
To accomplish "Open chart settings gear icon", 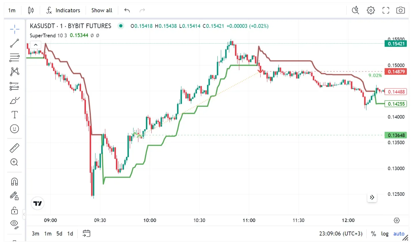I will (371, 10).
